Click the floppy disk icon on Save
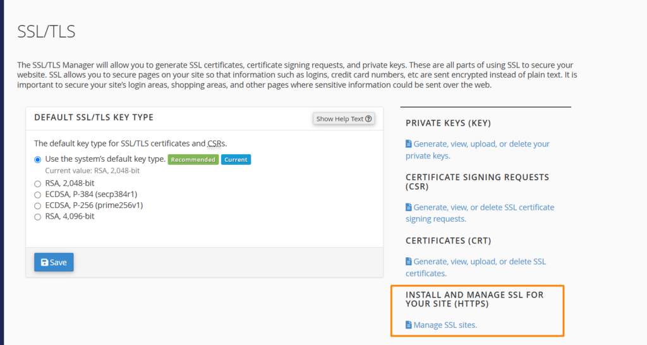 pyautogui.click(x=44, y=262)
